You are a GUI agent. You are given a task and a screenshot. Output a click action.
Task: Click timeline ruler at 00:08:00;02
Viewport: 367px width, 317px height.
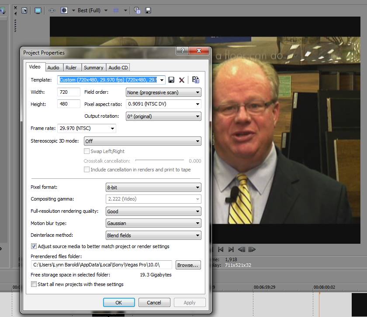click(324, 287)
